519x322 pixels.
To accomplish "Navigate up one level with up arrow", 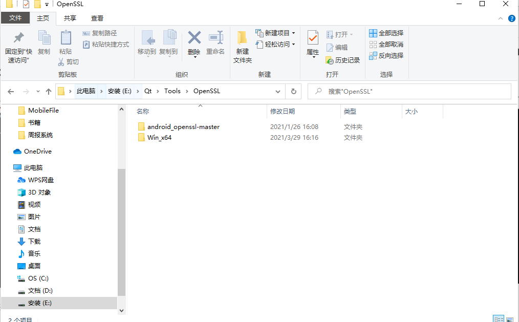I will tap(49, 91).
